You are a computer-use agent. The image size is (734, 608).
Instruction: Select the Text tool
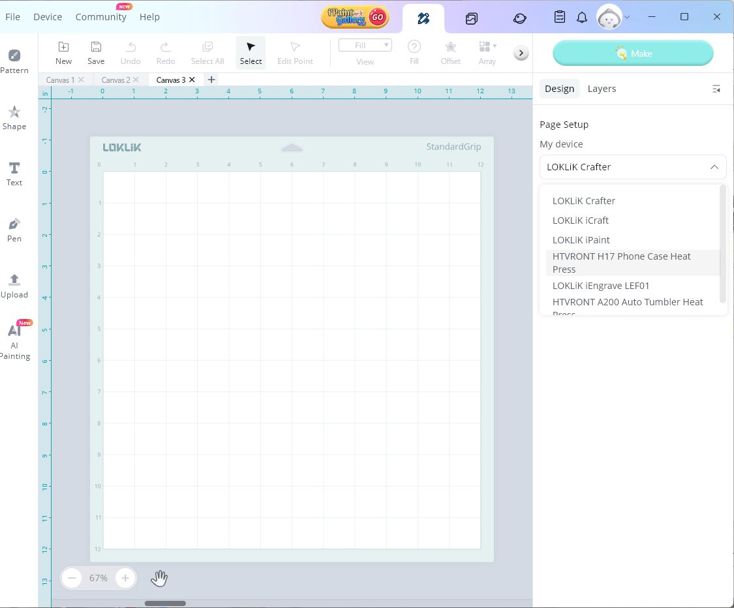click(14, 174)
